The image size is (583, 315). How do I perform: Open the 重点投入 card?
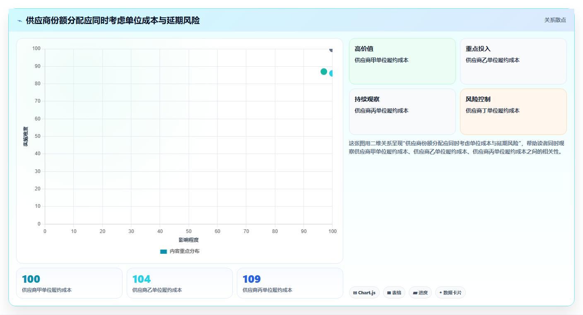click(x=513, y=61)
